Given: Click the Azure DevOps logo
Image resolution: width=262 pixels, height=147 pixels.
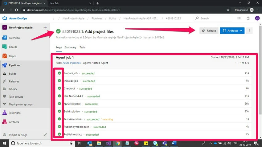Looking at the screenshot, I should [x=5, y=18].
